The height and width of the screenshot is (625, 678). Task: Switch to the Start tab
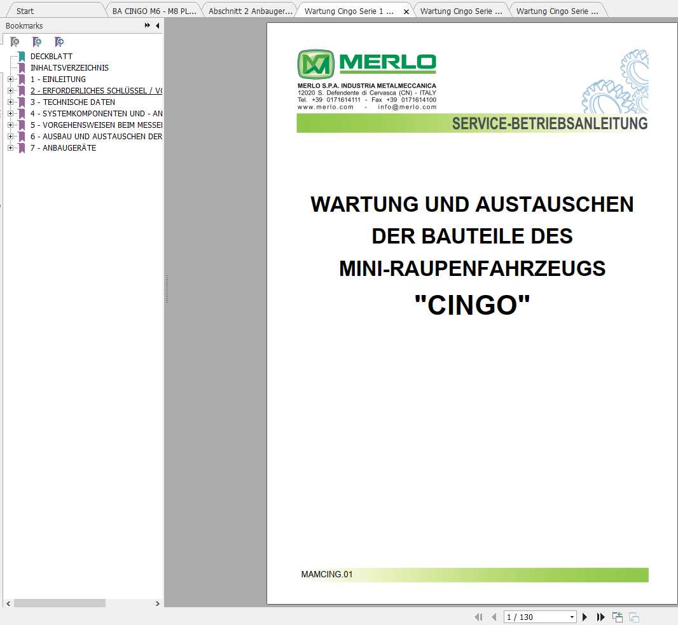click(x=24, y=10)
